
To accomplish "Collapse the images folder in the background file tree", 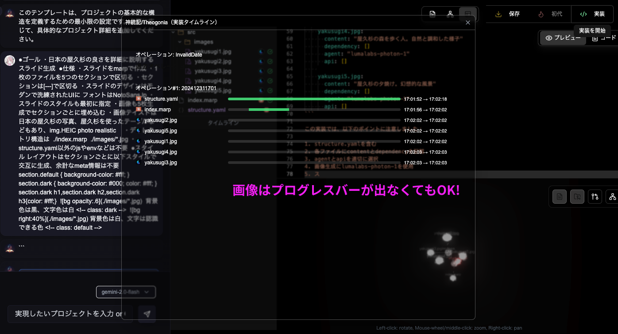I will click(180, 42).
